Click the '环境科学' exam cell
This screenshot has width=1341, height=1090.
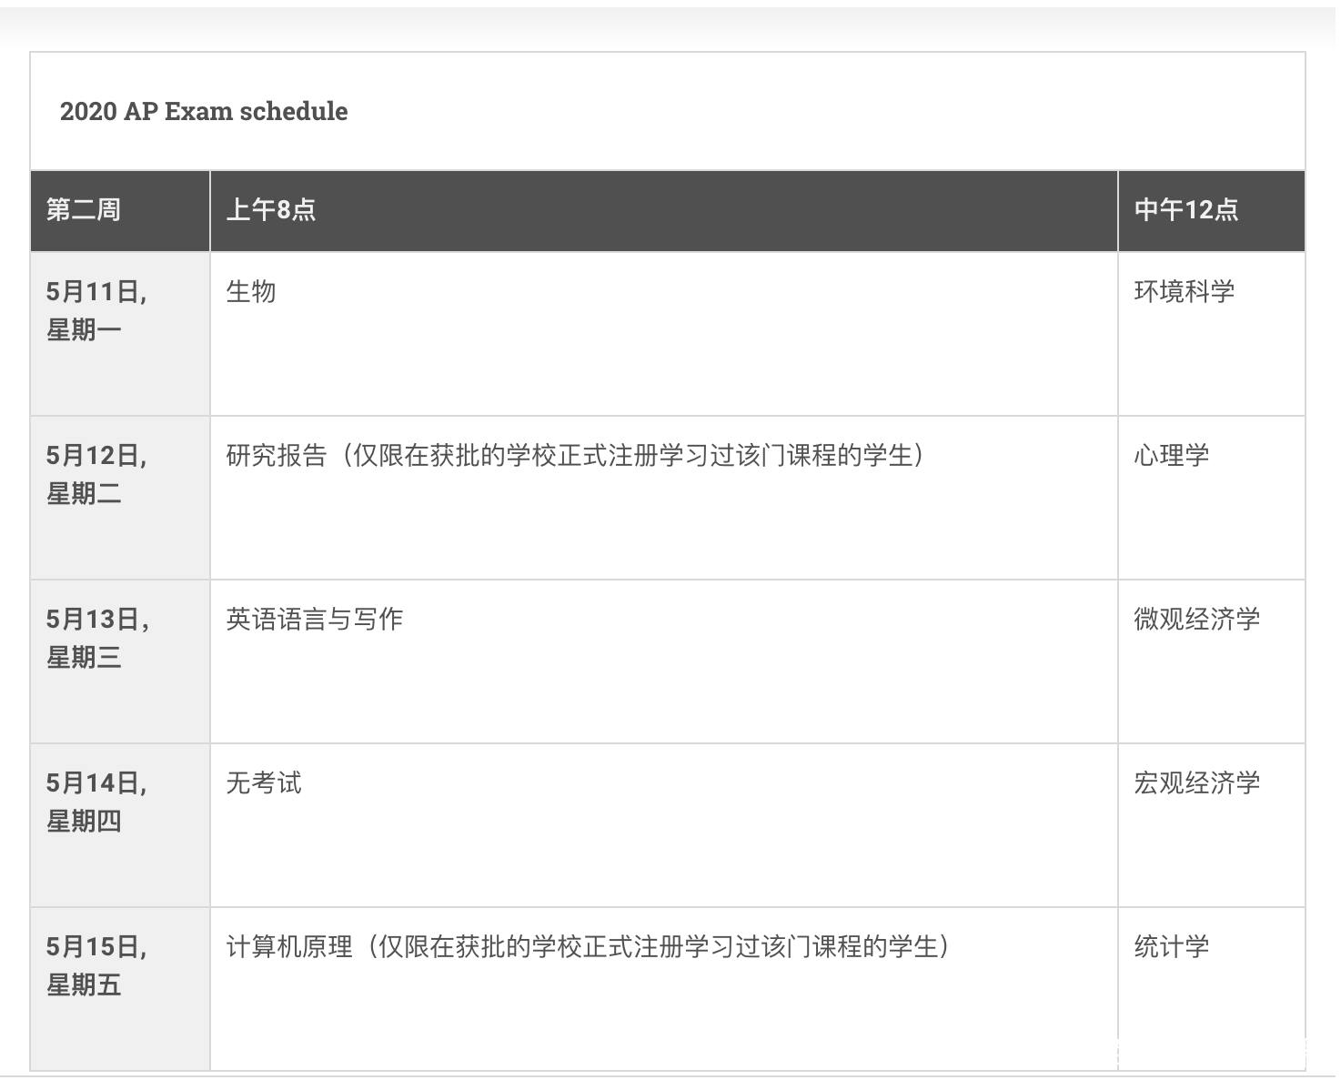click(x=1185, y=292)
